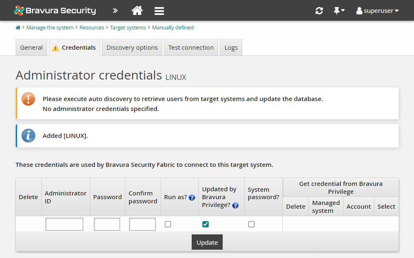
Task: Expand the warning tab's caution indicator
Action: 55,48
